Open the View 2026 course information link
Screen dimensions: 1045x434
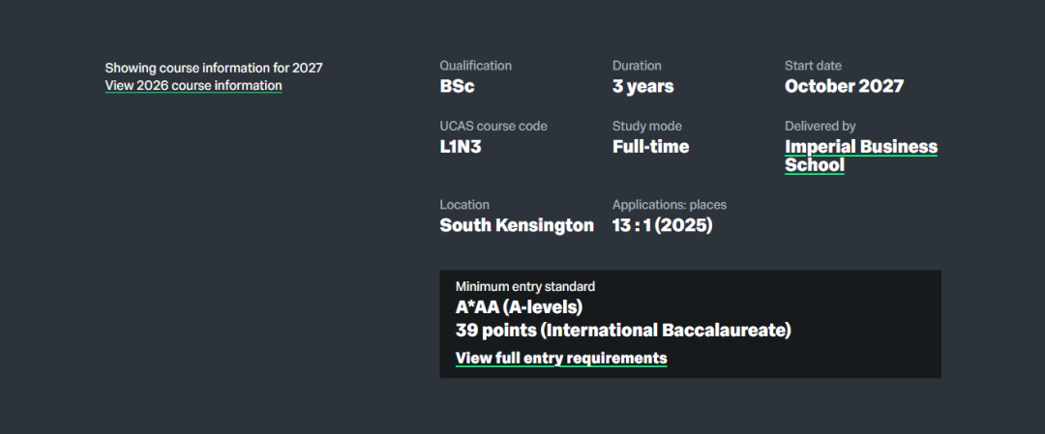pyautogui.click(x=194, y=85)
